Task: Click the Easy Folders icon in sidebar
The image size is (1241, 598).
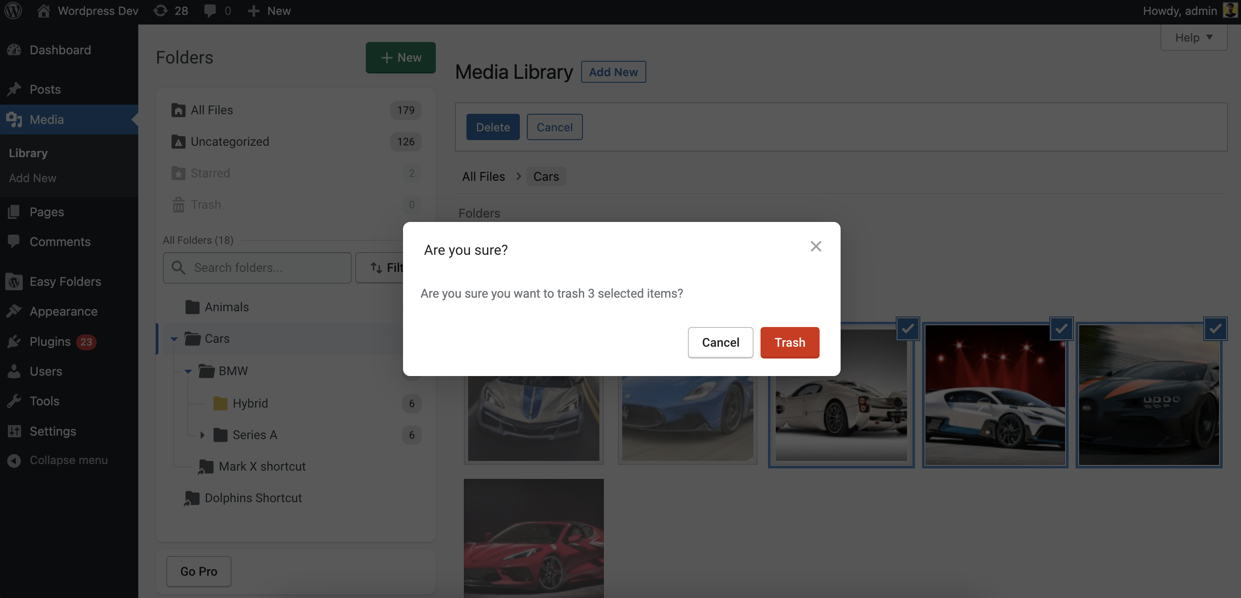Action: (14, 281)
